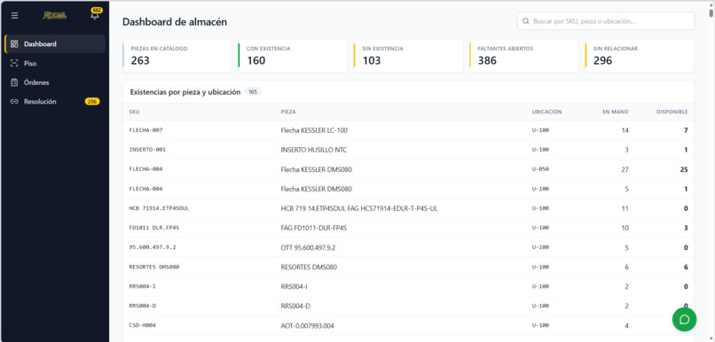This screenshot has width=715, height=342.
Task: Click the PIEZA column header
Action: point(288,112)
